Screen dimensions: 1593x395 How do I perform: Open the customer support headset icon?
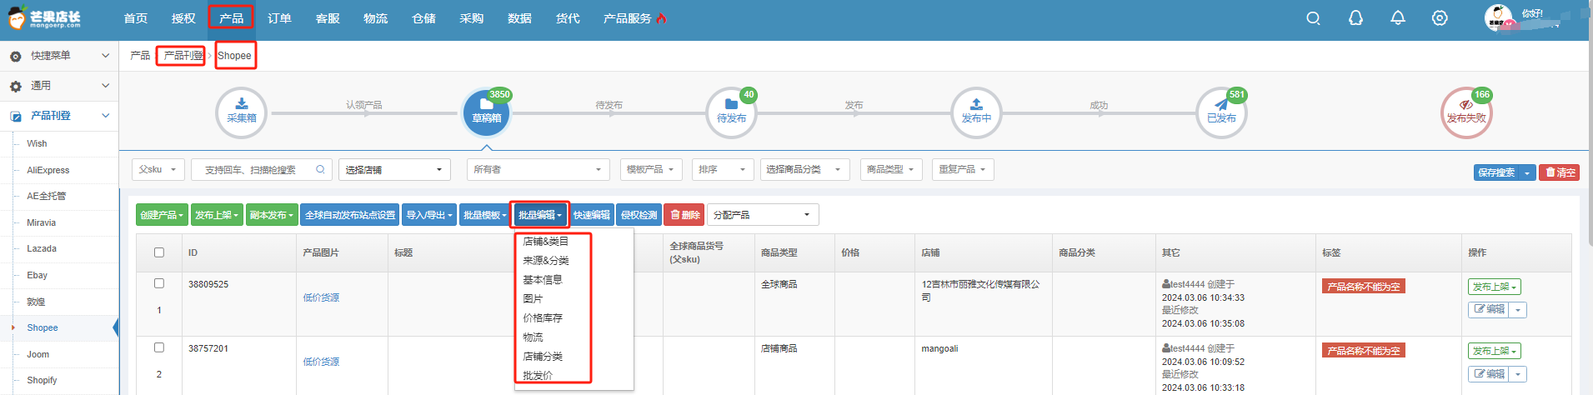1355,18
